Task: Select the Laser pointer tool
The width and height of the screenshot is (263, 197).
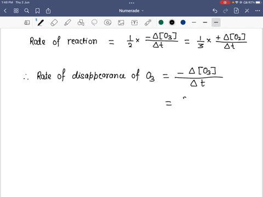Action: (x=148, y=22)
